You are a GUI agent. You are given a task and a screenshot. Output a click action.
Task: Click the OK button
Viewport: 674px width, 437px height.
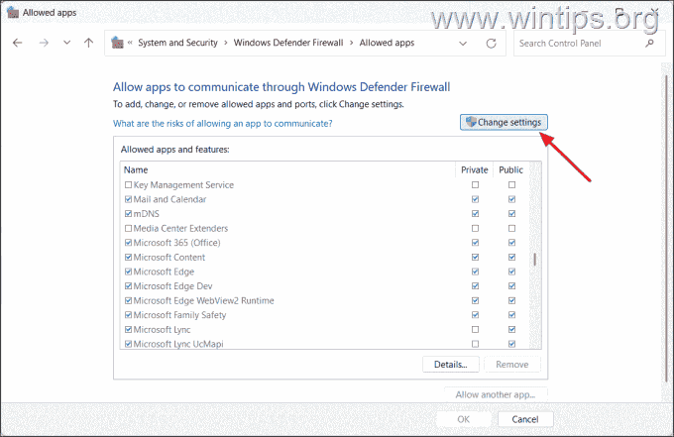(464, 419)
